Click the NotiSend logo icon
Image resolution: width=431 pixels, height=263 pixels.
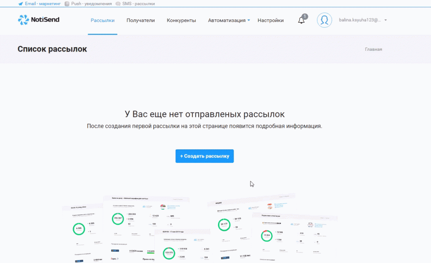[x=23, y=19]
